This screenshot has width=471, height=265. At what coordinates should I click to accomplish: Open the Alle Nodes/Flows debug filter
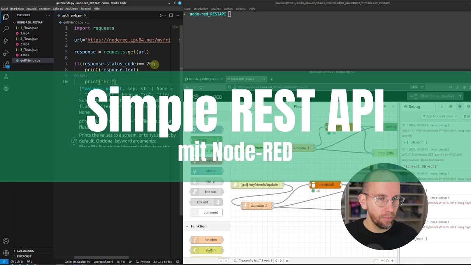point(439,116)
